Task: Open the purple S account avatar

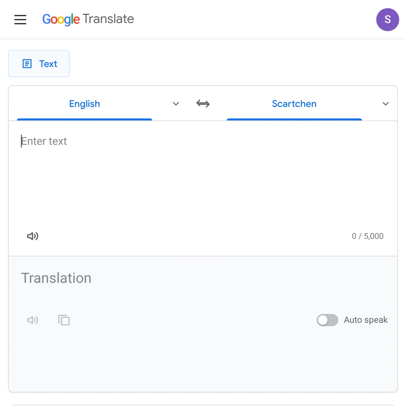Action: (x=388, y=20)
